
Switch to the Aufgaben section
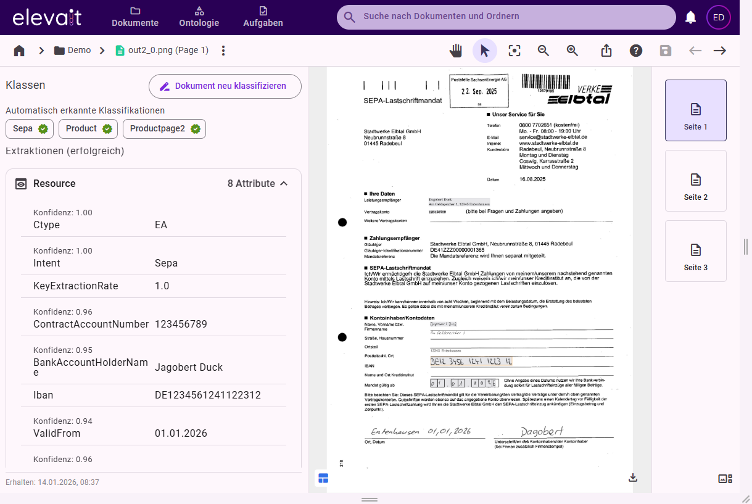pos(263,17)
